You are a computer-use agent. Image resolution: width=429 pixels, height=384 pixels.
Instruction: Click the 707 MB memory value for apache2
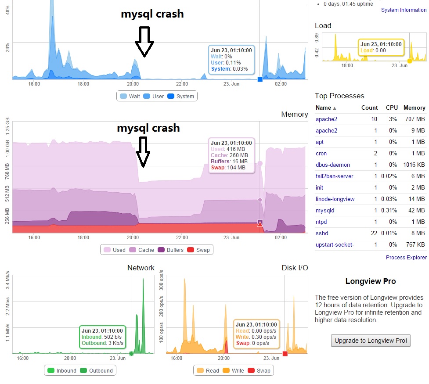click(415, 119)
